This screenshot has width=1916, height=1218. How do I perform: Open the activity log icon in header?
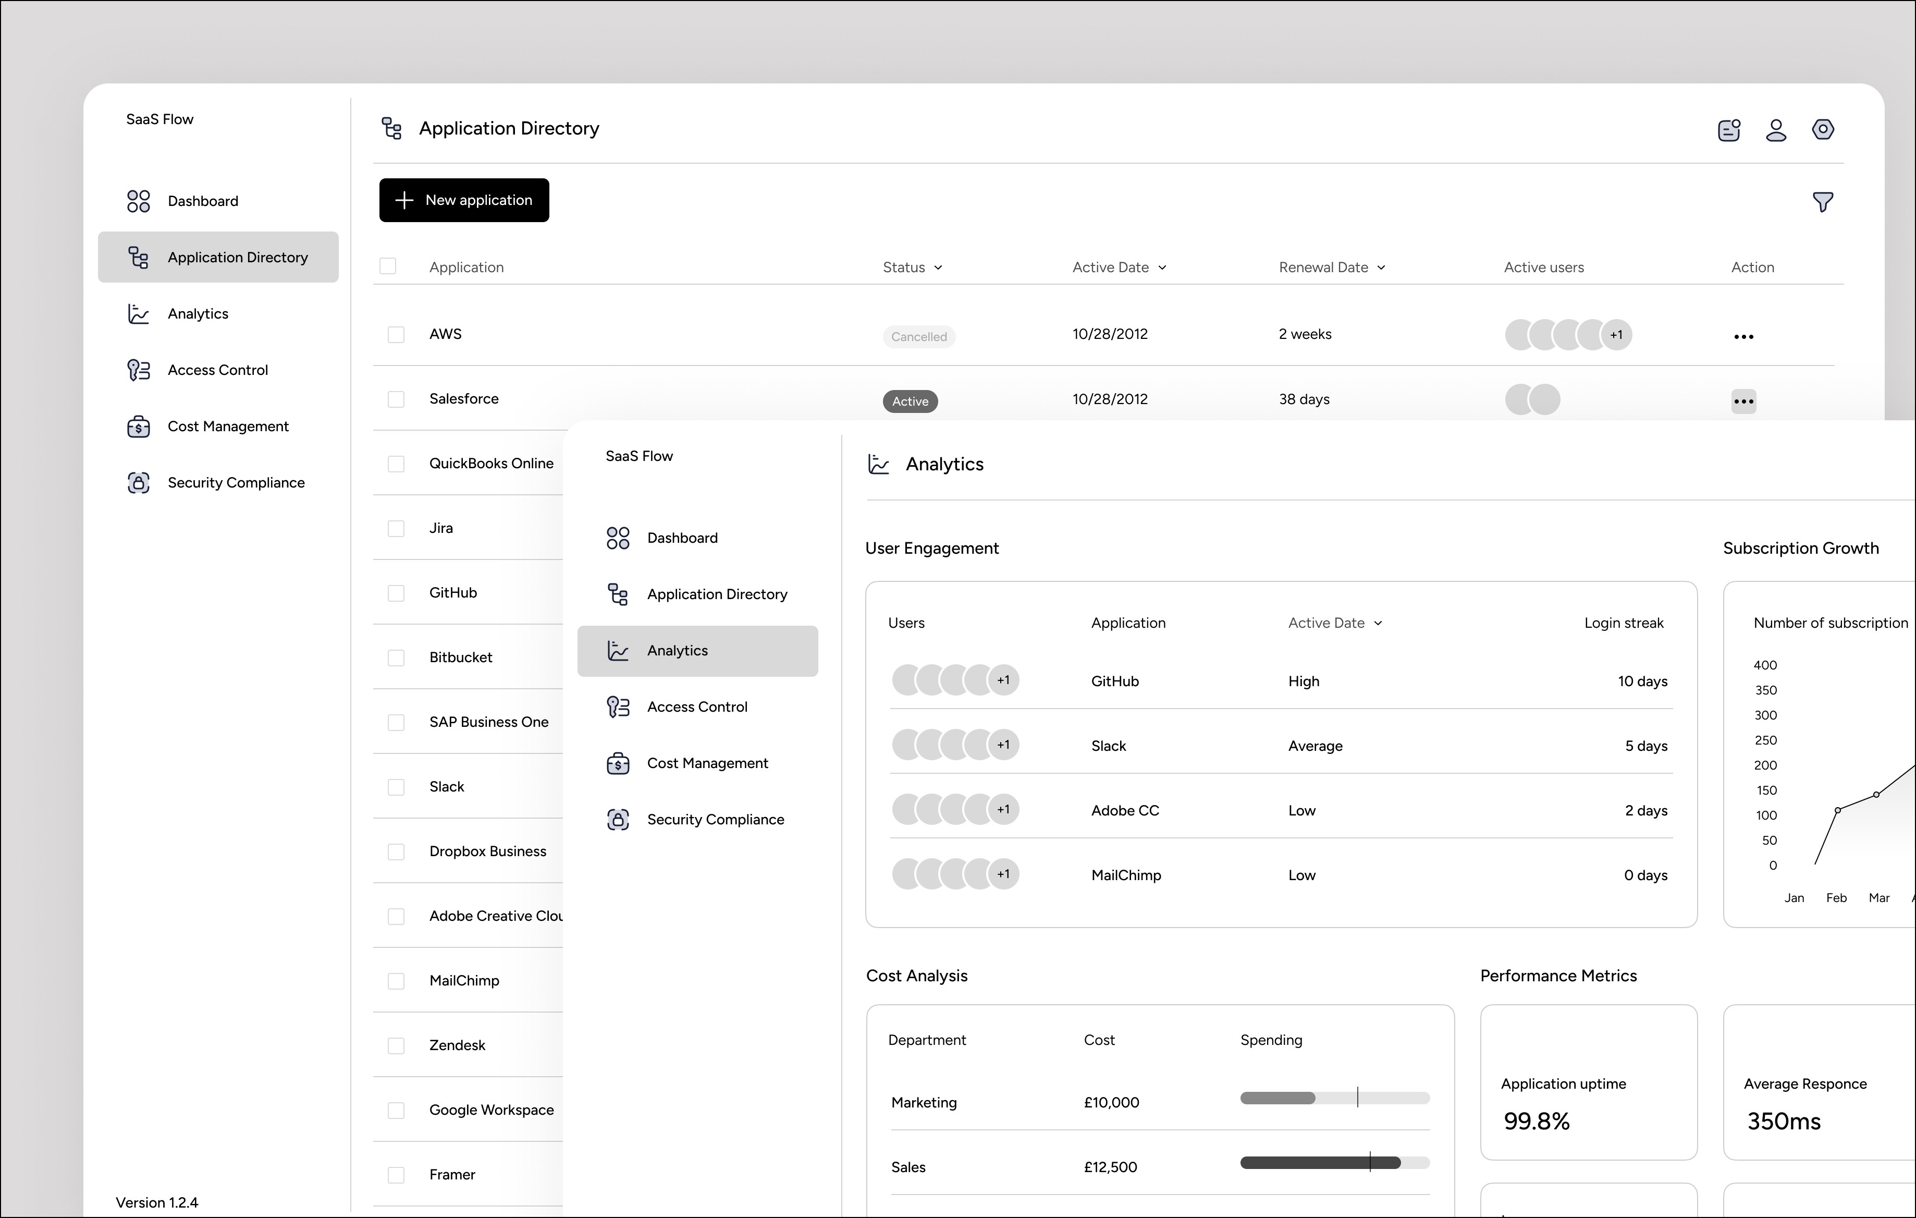coord(1728,130)
